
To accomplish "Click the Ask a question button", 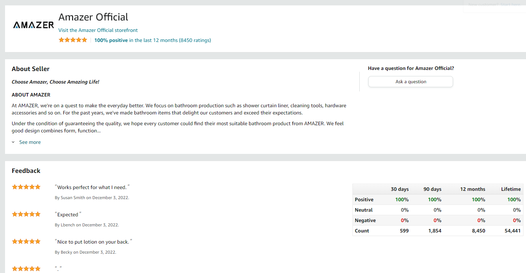I will point(411,81).
